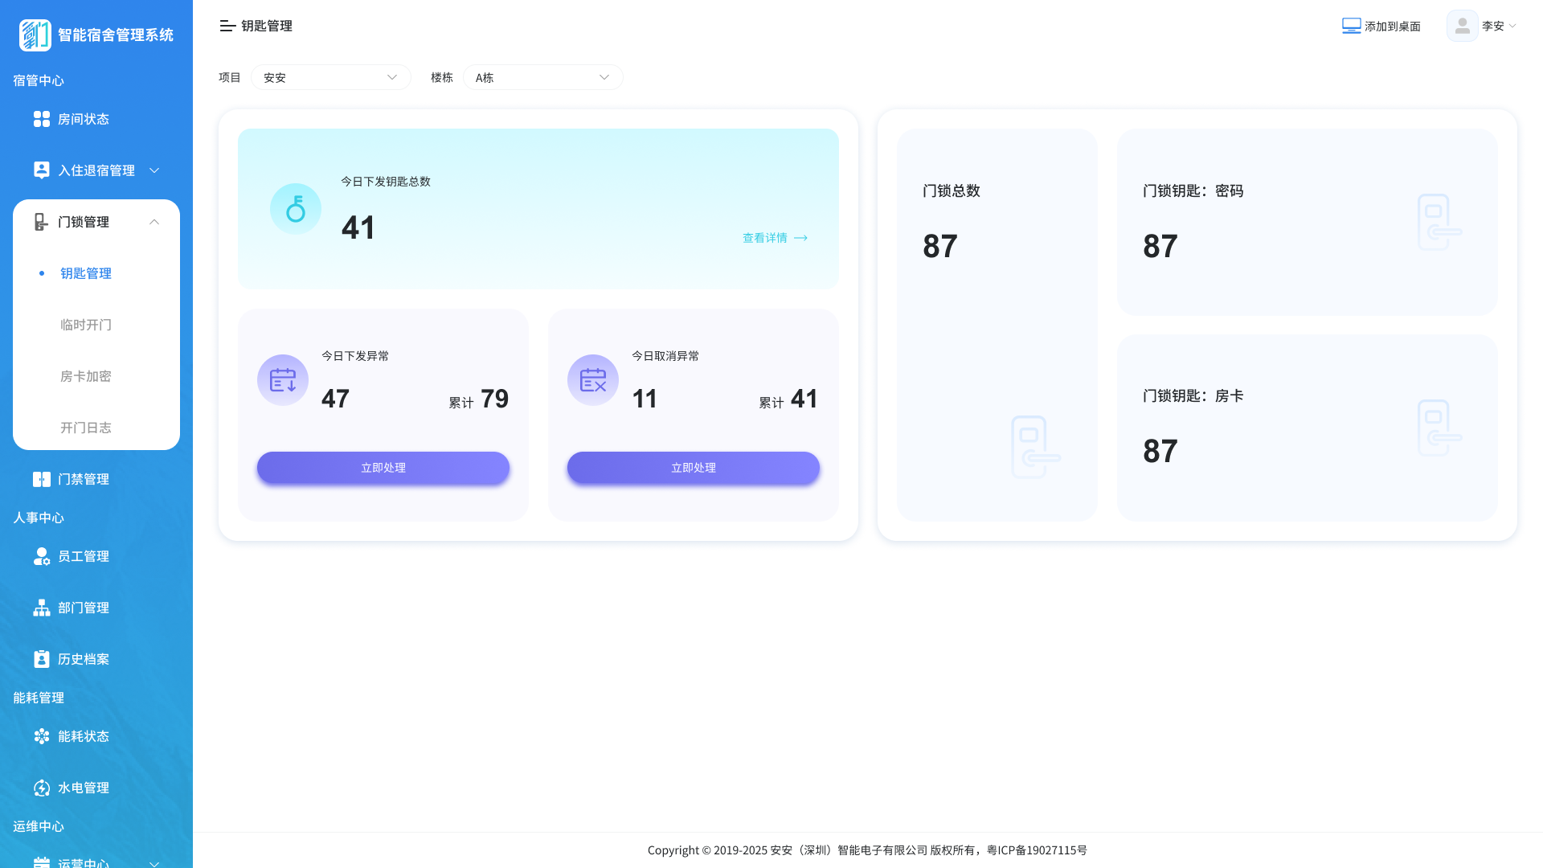Expand the 入住退宿管理 submenu chevron

pos(154,170)
